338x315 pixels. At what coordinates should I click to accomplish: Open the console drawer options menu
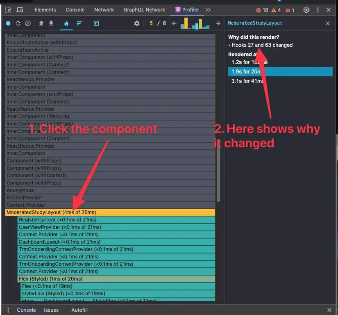pyautogui.click(x=7, y=310)
